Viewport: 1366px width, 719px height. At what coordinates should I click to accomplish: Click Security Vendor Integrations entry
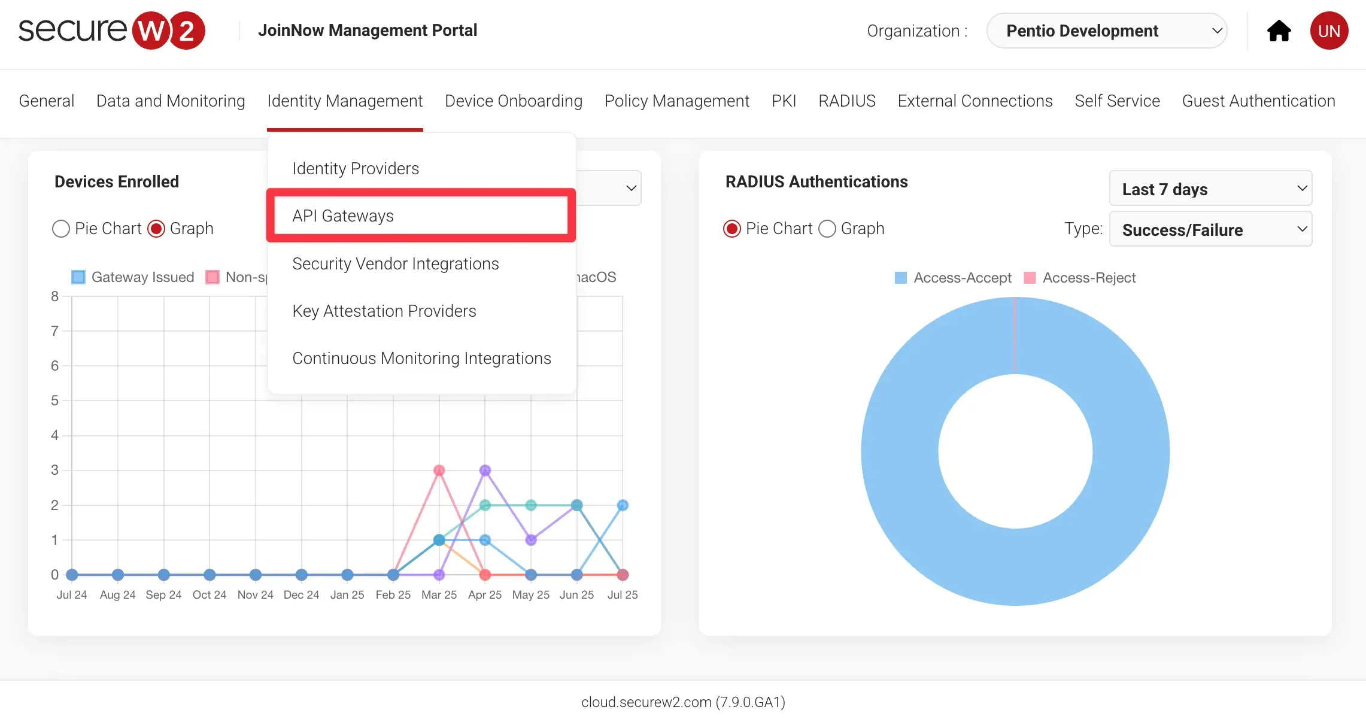pos(395,263)
